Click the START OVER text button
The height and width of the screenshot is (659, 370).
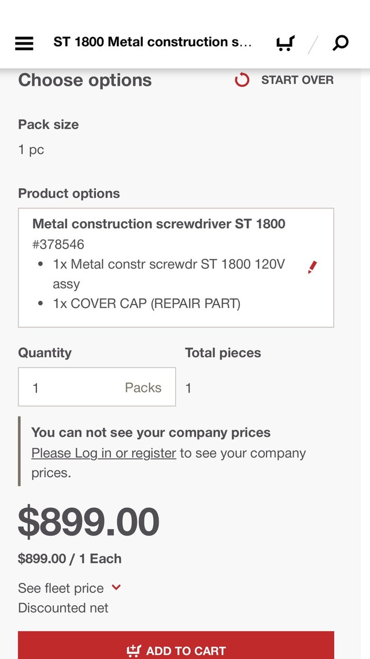pos(297,80)
